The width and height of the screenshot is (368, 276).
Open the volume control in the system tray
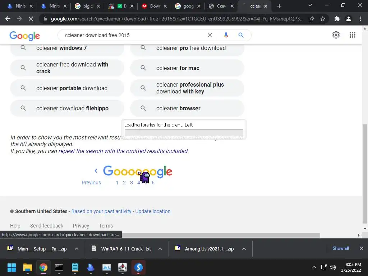pos(332,267)
